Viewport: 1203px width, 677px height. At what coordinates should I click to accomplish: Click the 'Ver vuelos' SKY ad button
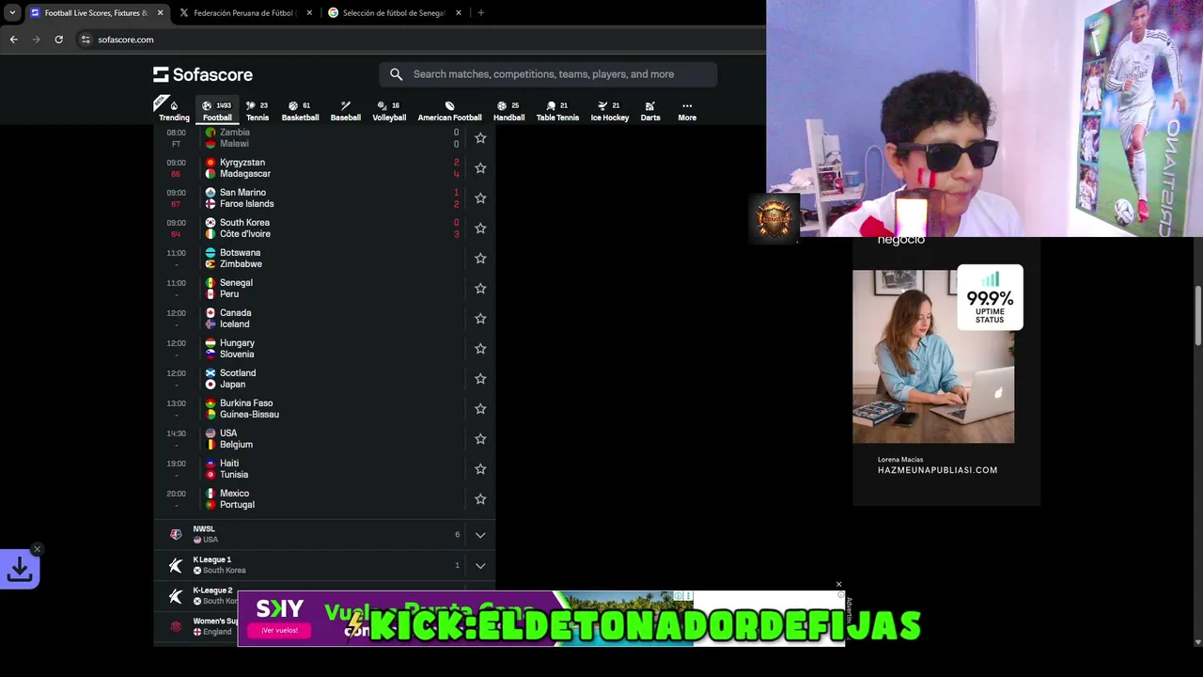point(279,630)
